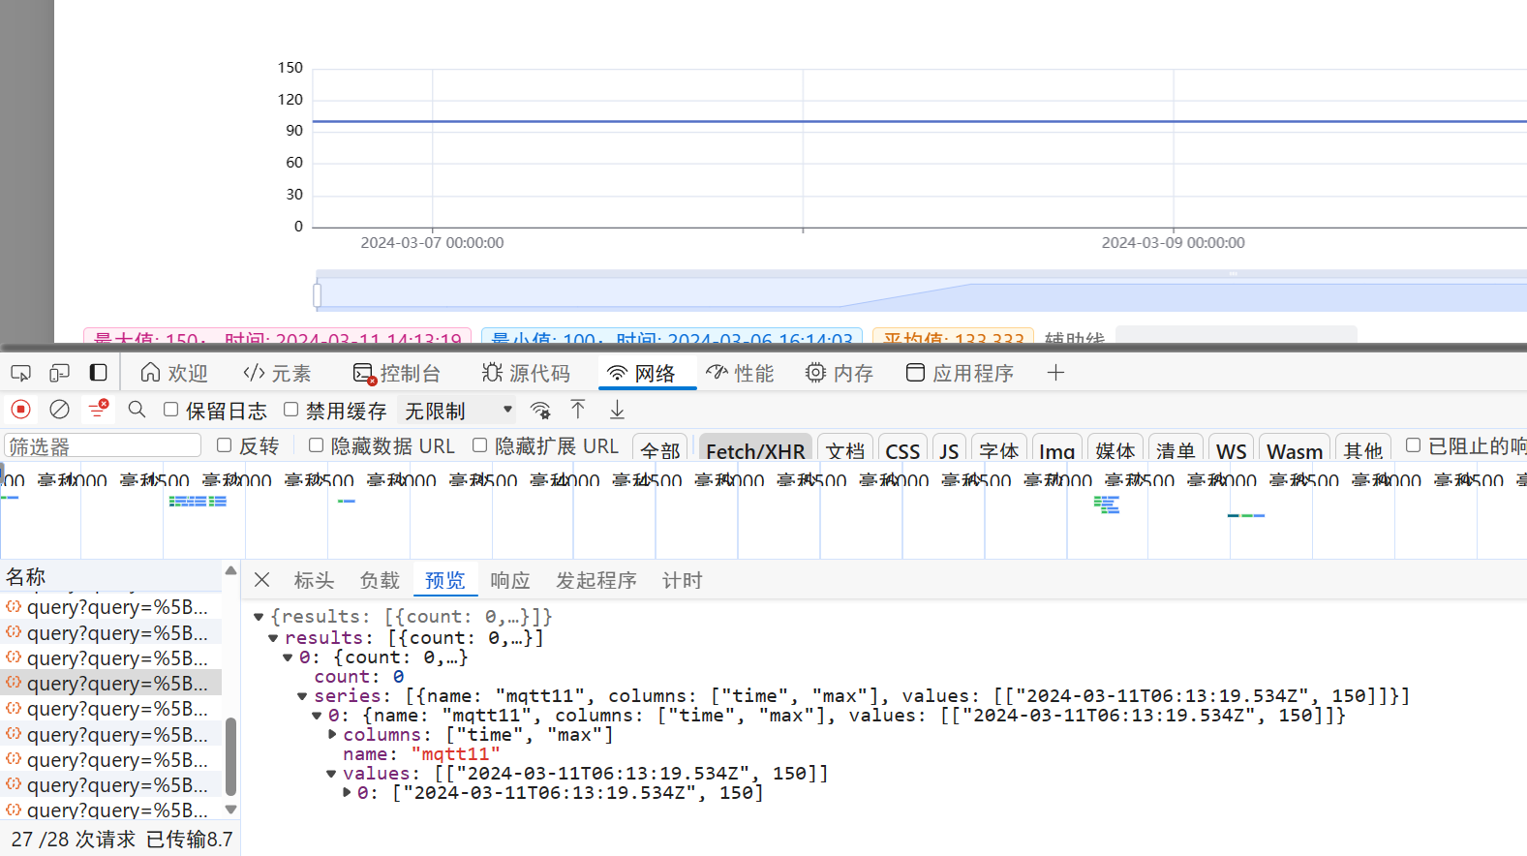The image size is (1527, 856).
Task: Collapse the 0: {count: 0,…} node
Action: click(288, 657)
